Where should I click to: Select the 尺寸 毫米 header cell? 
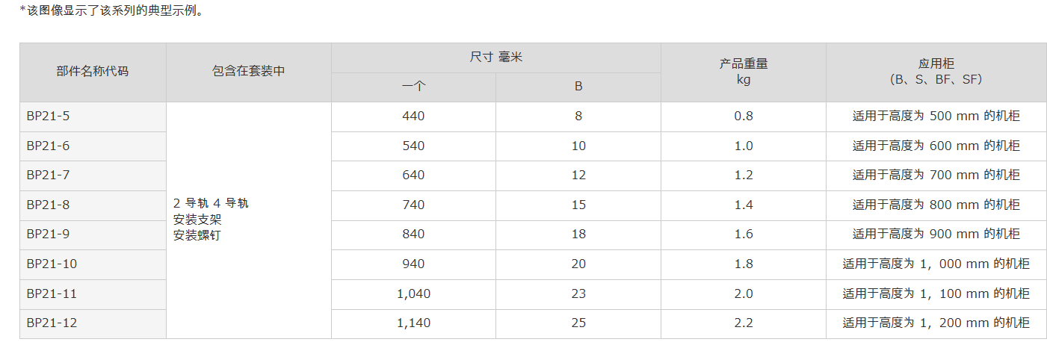point(496,58)
